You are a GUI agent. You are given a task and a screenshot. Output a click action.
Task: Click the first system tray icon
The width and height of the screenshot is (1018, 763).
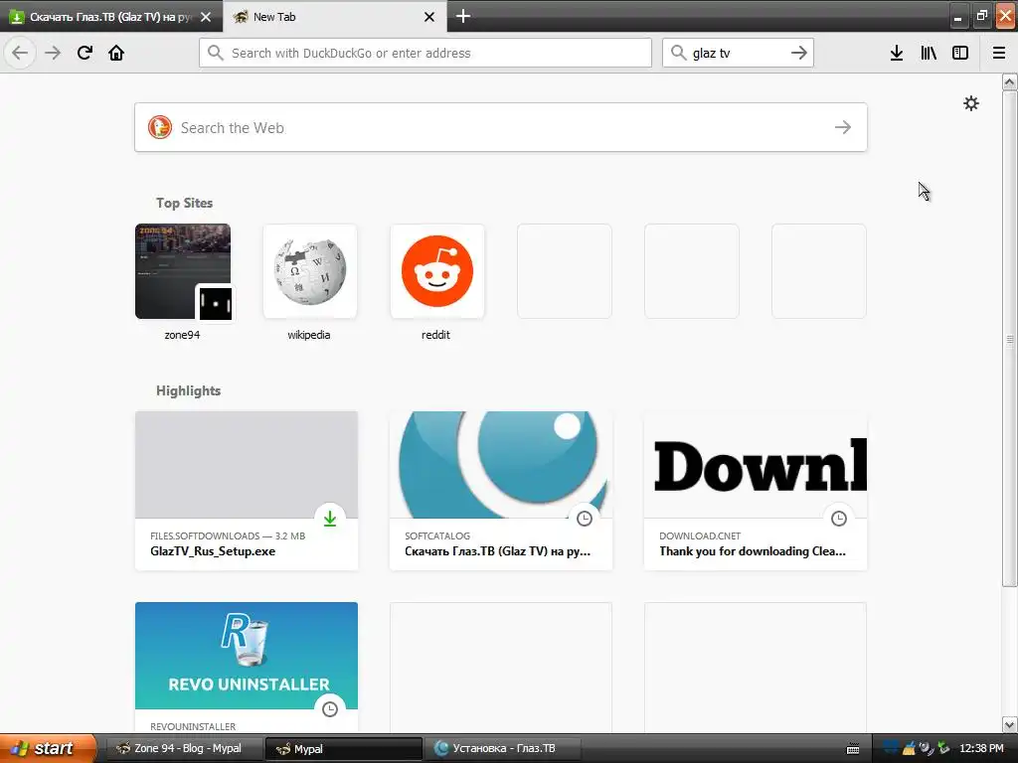tap(891, 748)
